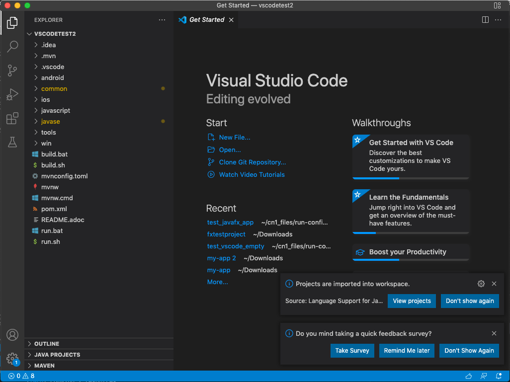Click the View projects button
This screenshot has width=510, height=382.
[412, 301]
